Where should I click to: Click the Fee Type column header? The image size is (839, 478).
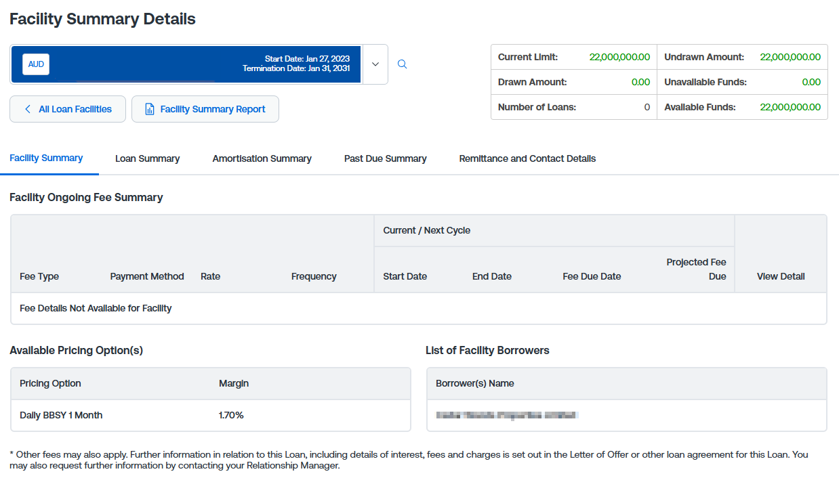tap(39, 276)
